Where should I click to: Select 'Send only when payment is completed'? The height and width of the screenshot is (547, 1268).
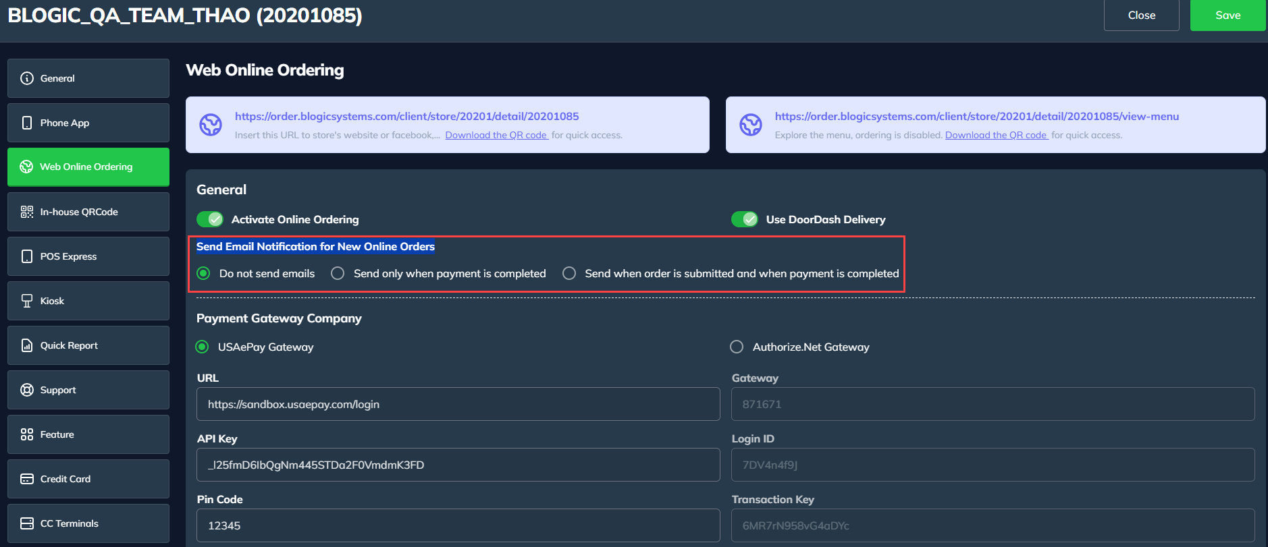[x=338, y=273]
